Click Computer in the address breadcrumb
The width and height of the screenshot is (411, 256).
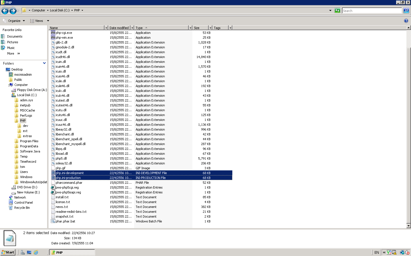[x=39, y=10]
